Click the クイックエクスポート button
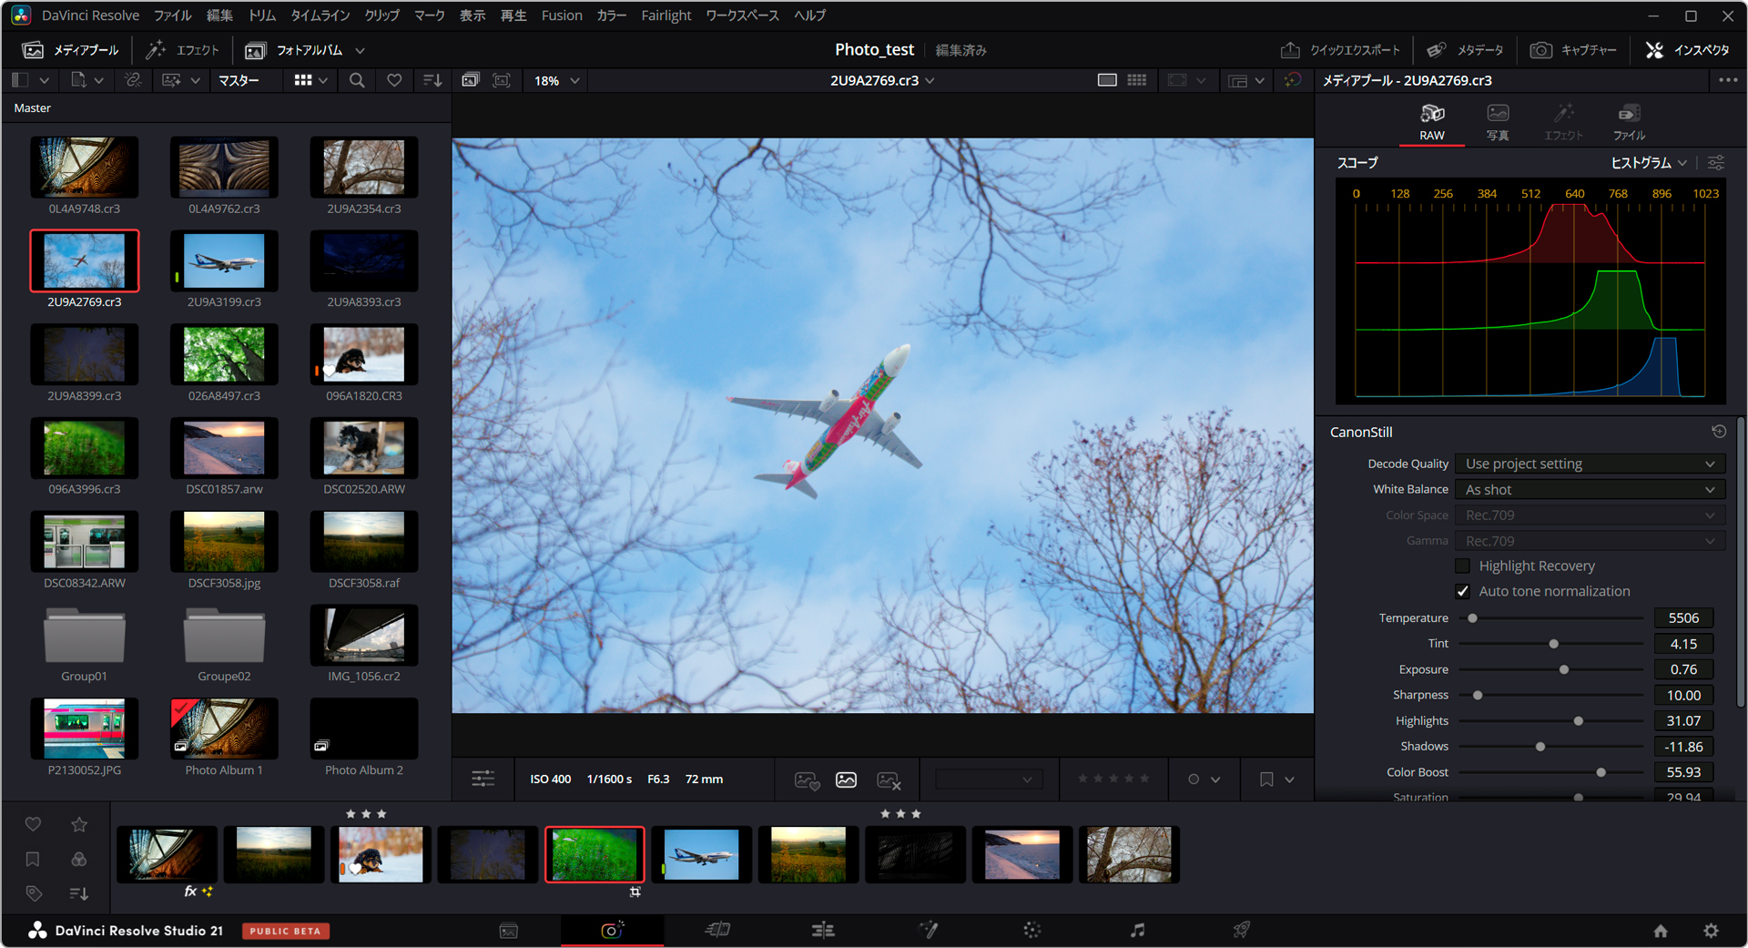 pyautogui.click(x=1340, y=50)
